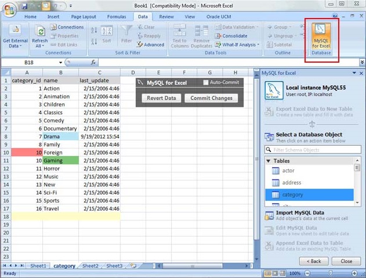The image size is (366, 278).
Task: Click the 100% zoom level
Action: (x=295, y=273)
